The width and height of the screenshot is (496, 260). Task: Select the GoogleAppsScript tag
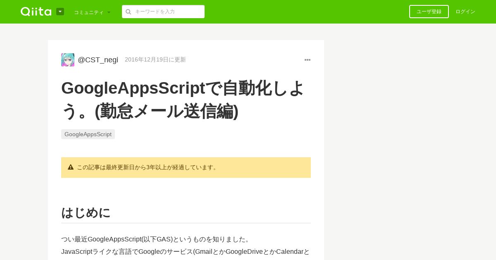click(x=88, y=134)
